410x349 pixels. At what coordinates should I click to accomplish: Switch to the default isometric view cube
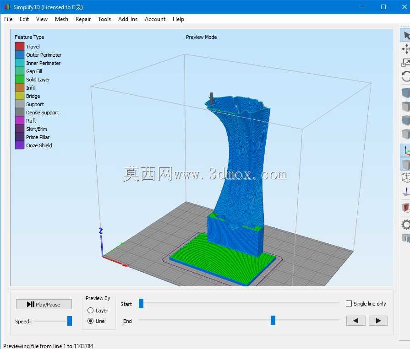coord(406,93)
